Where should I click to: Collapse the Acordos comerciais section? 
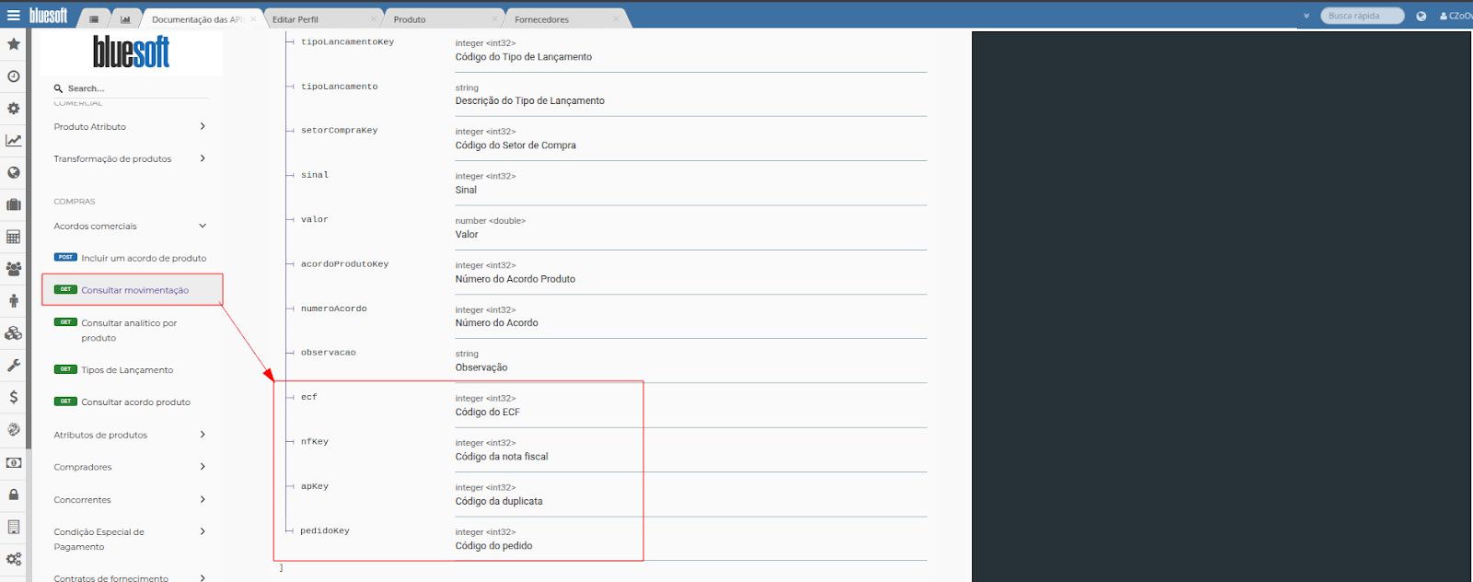coord(130,226)
